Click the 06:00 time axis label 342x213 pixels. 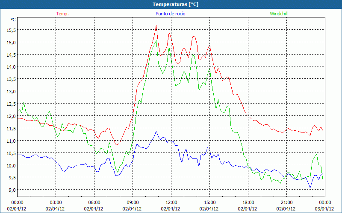(94, 203)
